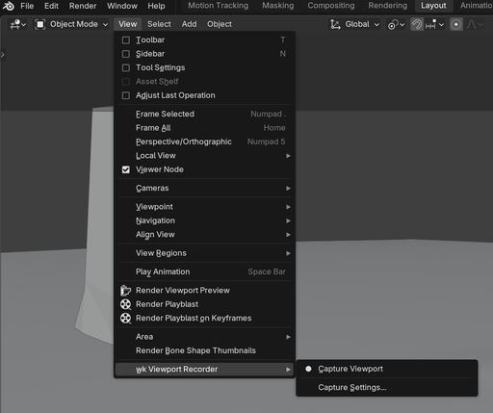The width and height of the screenshot is (493, 413).
Task: Click the Render Playblast film reel icon
Action: (125, 304)
